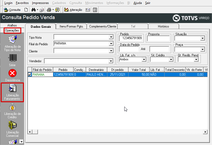
Task: Switch to the Dados Gerais tab
Action: tap(41, 27)
